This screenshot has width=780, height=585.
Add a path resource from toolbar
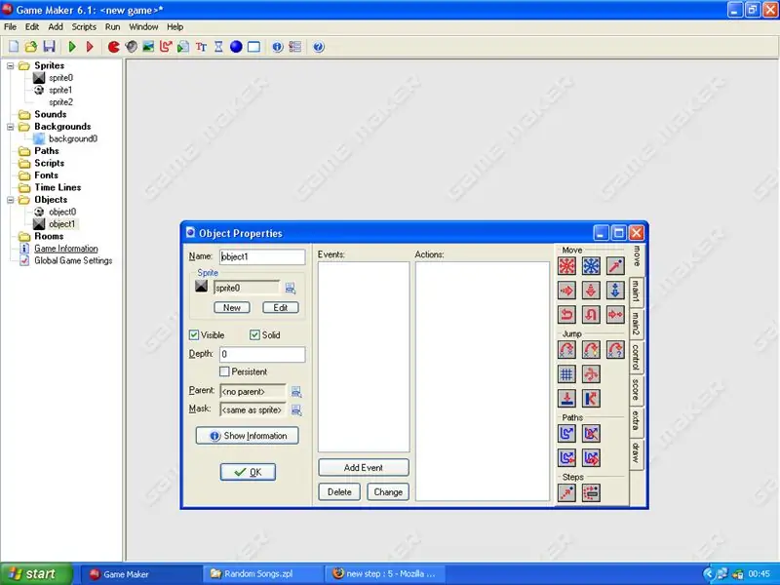click(166, 47)
